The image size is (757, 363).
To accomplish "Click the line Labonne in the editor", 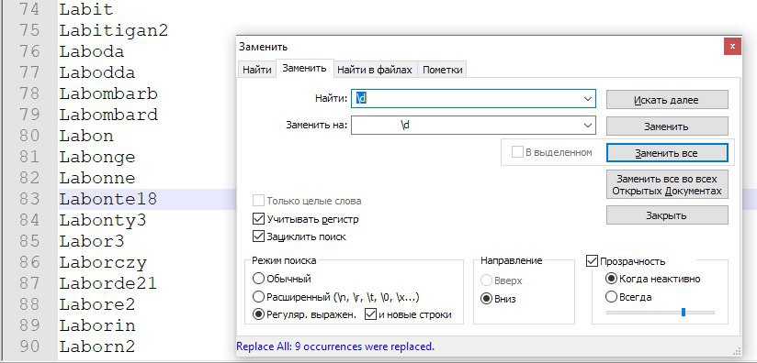I will pyautogui.click(x=97, y=178).
